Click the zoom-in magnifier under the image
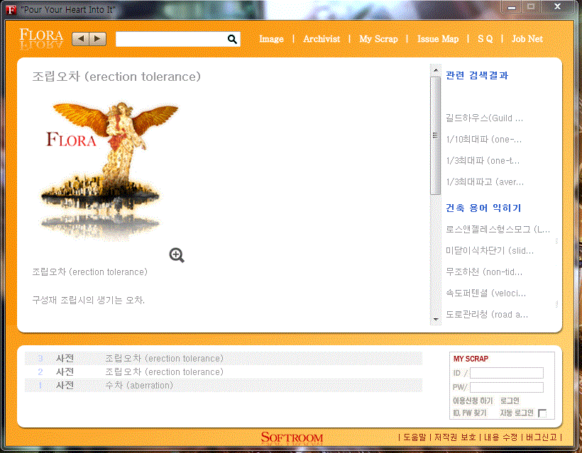 click(x=177, y=255)
